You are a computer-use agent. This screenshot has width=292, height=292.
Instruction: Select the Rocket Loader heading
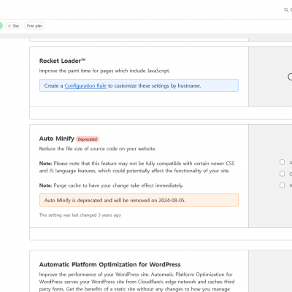(62, 61)
